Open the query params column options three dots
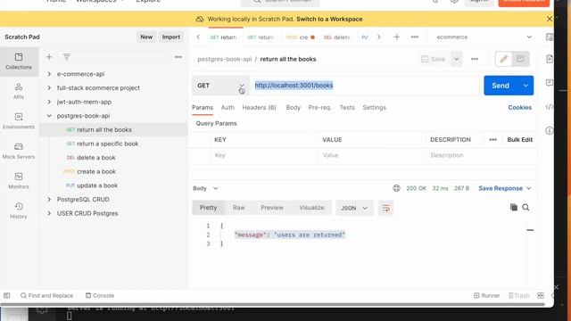This screenshot has width=571, height=321. 492,140
